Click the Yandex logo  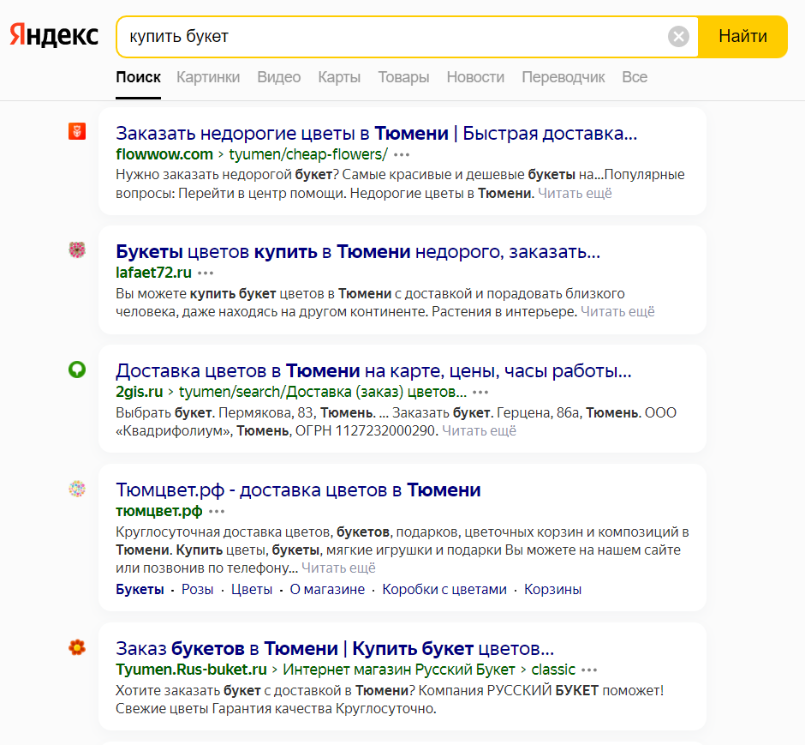click(x=54, y=36)
